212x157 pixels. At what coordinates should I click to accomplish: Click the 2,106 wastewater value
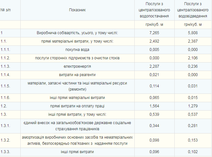(193, 58)
